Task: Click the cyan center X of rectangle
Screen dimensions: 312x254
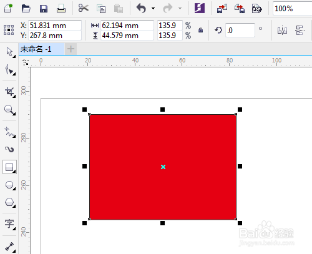Action: pos(163,167)
